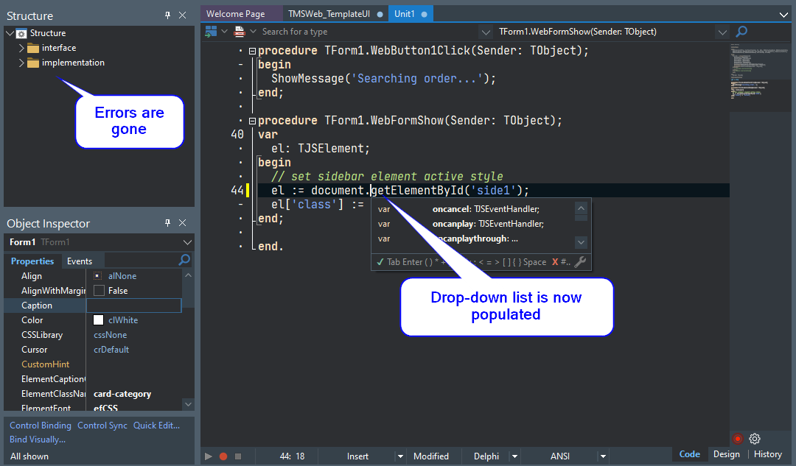Close the Object Inspector panel

pyautogui.click(x=183, y=223)
